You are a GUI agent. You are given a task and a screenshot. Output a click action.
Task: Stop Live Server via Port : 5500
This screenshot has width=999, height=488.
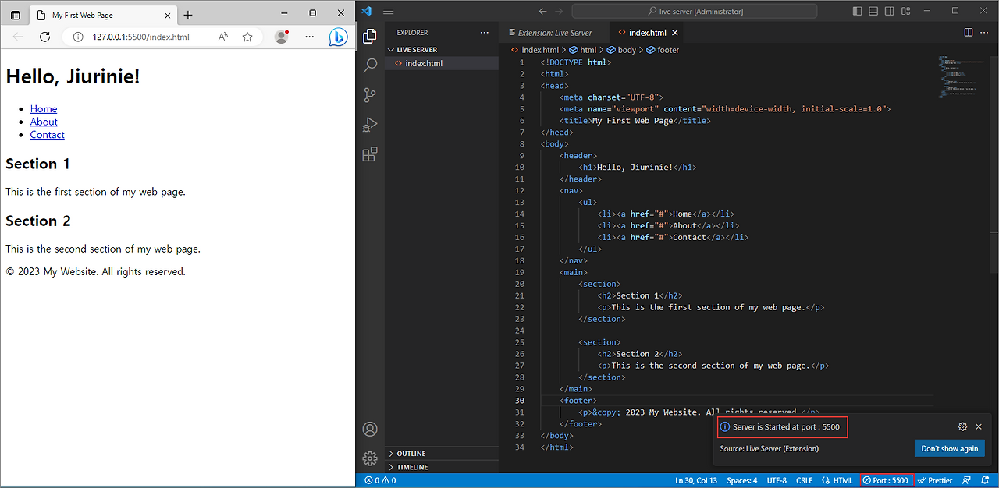(886, 480)
